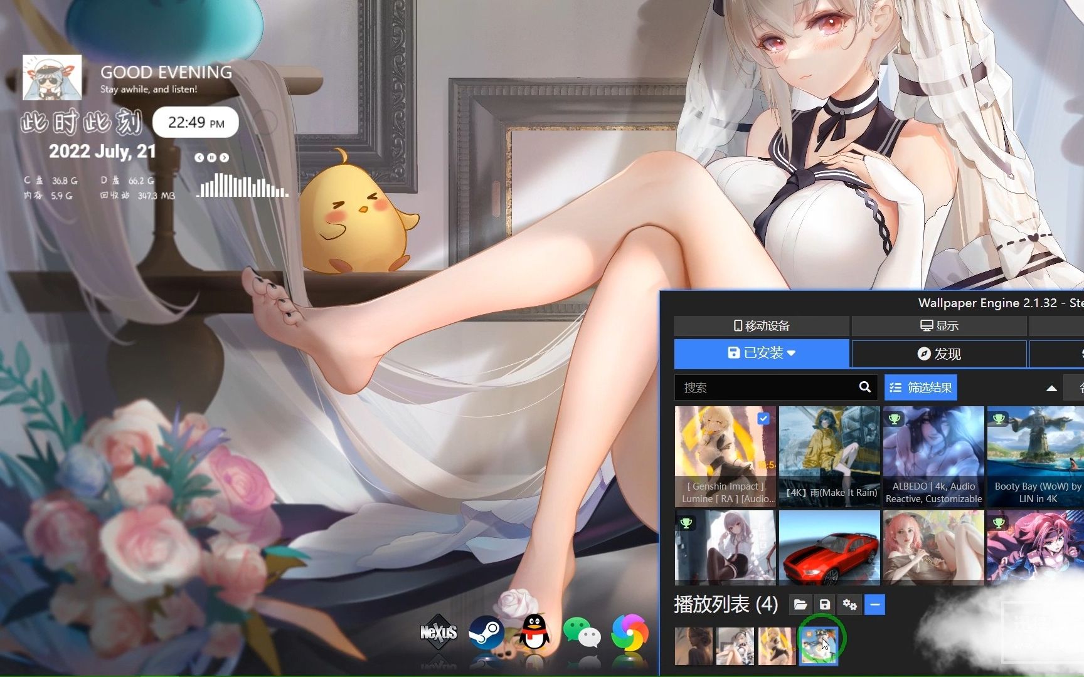Image resolution: width=1084 pixels, height=677 pixels.
Task: Select the Booty Bay (WoW) wallpaper
Action: [x=1036, y=456]
